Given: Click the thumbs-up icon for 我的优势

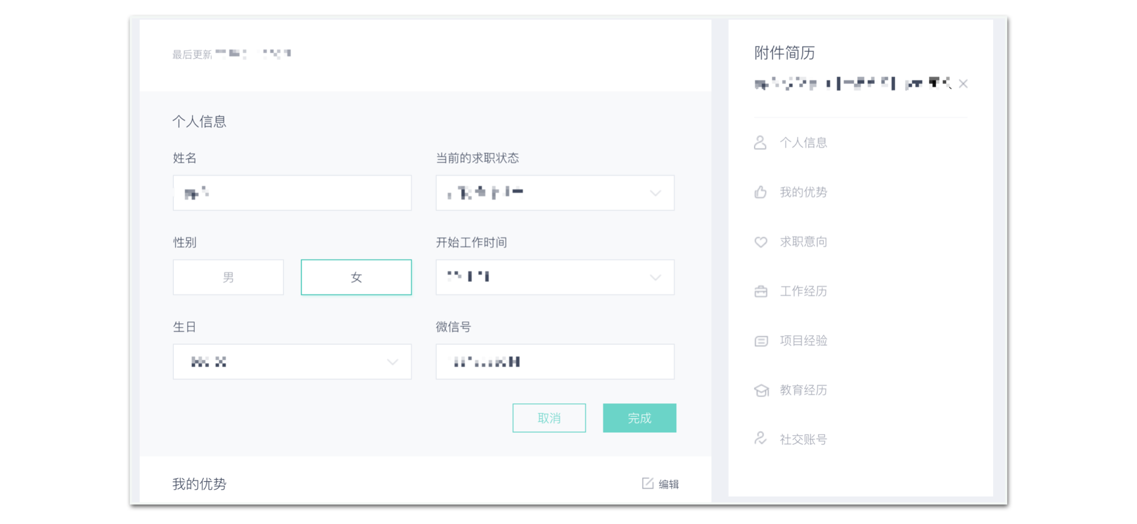Looking at the screenshot, I should click(x=760, y=192).
